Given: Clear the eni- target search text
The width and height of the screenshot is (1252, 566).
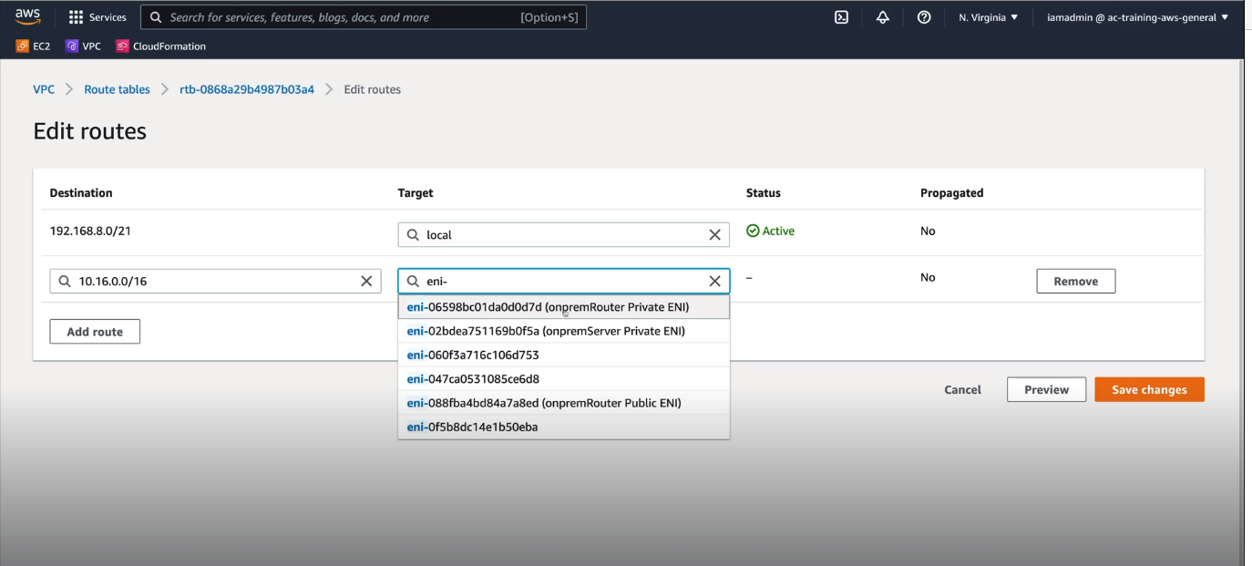Looking at the screenshot, I should (715, 281).
